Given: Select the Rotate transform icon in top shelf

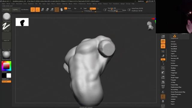Looking at the screenshot, I should [52, 10].
